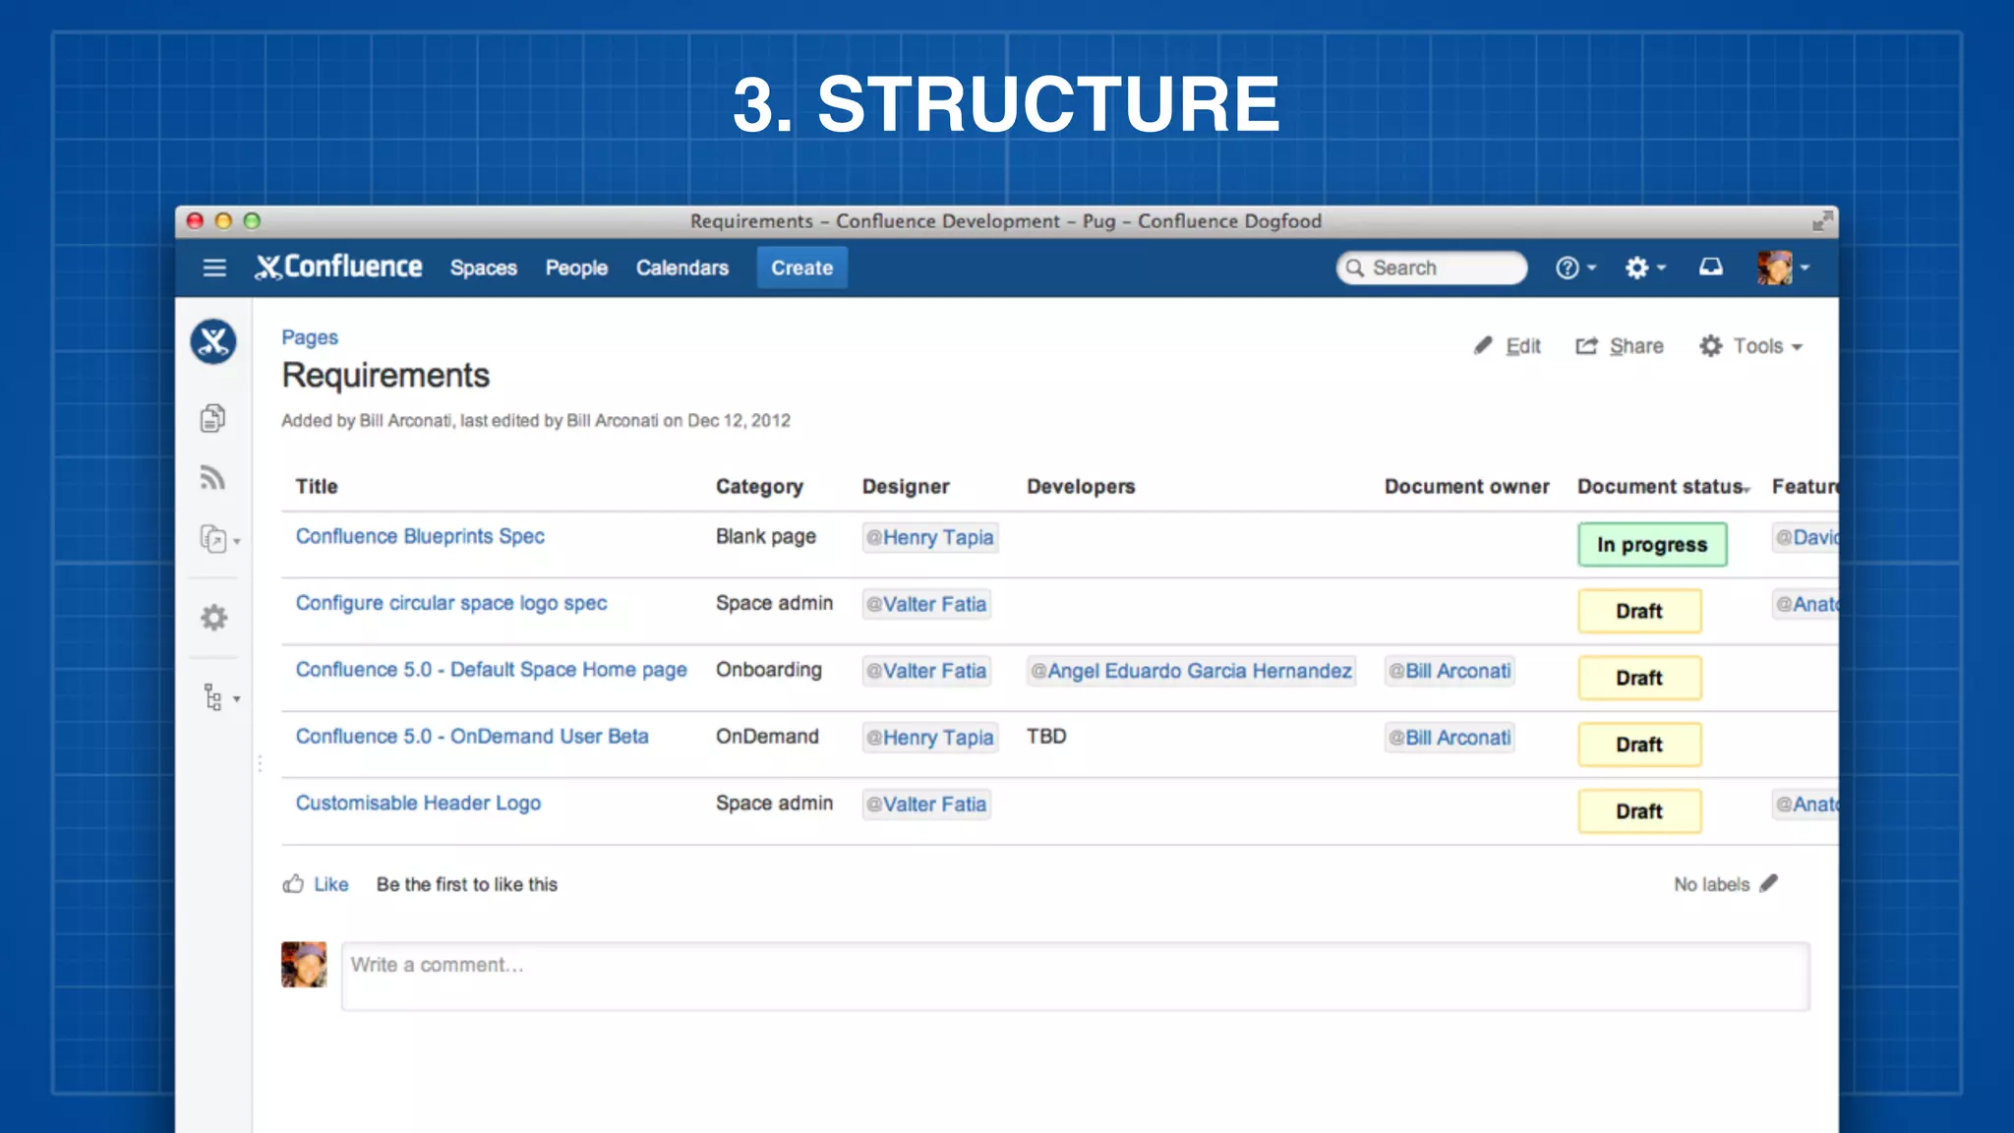Open the administration gear menu in header
2014x1133 pixels.
click(1645, 268)
